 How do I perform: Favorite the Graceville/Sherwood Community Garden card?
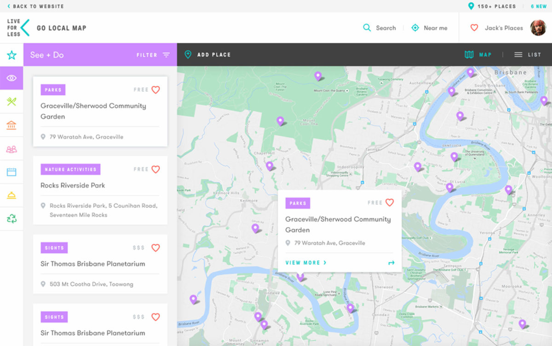click(155, 90)
